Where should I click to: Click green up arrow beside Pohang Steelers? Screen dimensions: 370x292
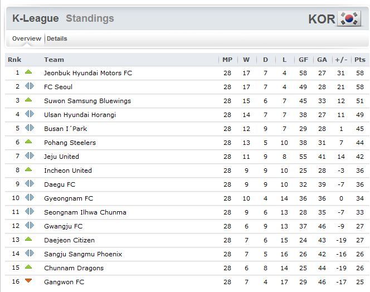coord(28,142)
